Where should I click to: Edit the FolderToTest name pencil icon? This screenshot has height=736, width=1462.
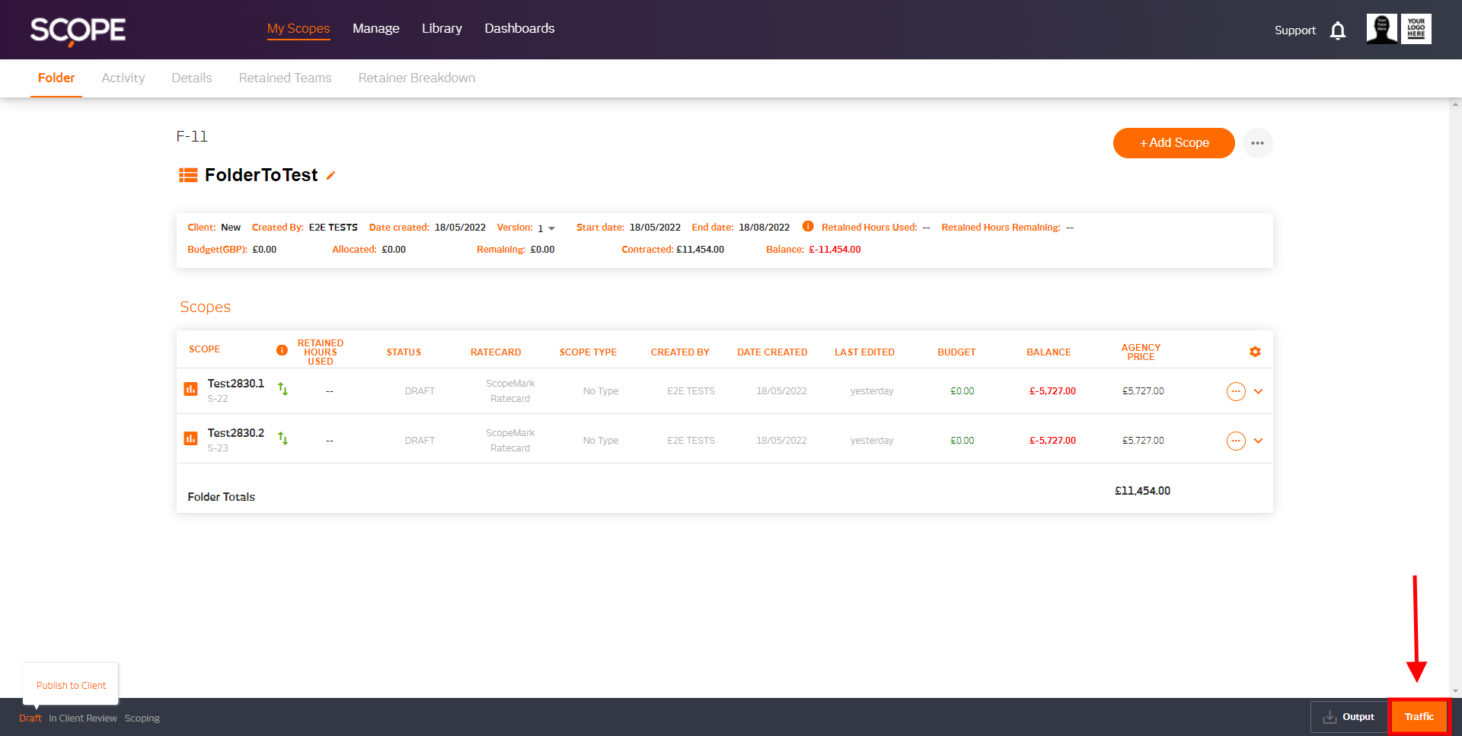pyautogui.click(x=330, y=176)
